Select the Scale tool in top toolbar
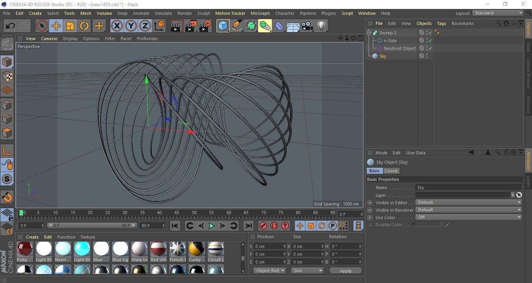Screen dimensions: 532x283 click(x=70, y=26)
